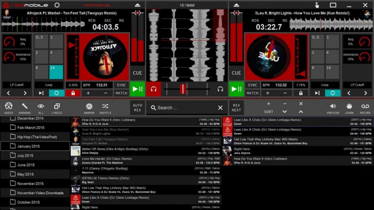Clear playlist with X icon
The width and height of the screenshot is (374, 210).
(x=301, y=104)
